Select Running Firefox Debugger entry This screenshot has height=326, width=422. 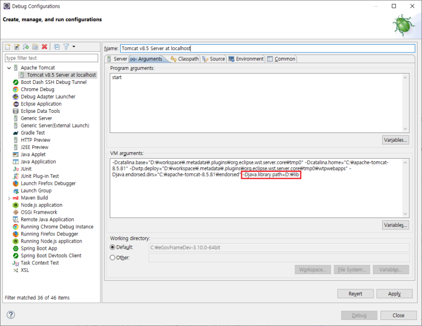(x=50, y=234)
